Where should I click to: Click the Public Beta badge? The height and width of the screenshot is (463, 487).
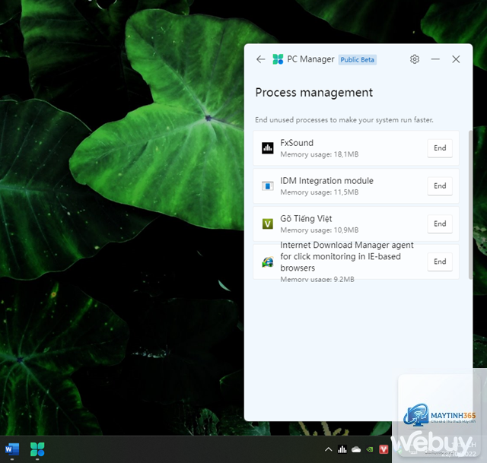pyautogui.click(x=357, y=59)
